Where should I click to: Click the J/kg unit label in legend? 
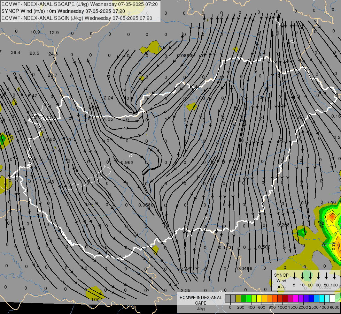[201, 309]
